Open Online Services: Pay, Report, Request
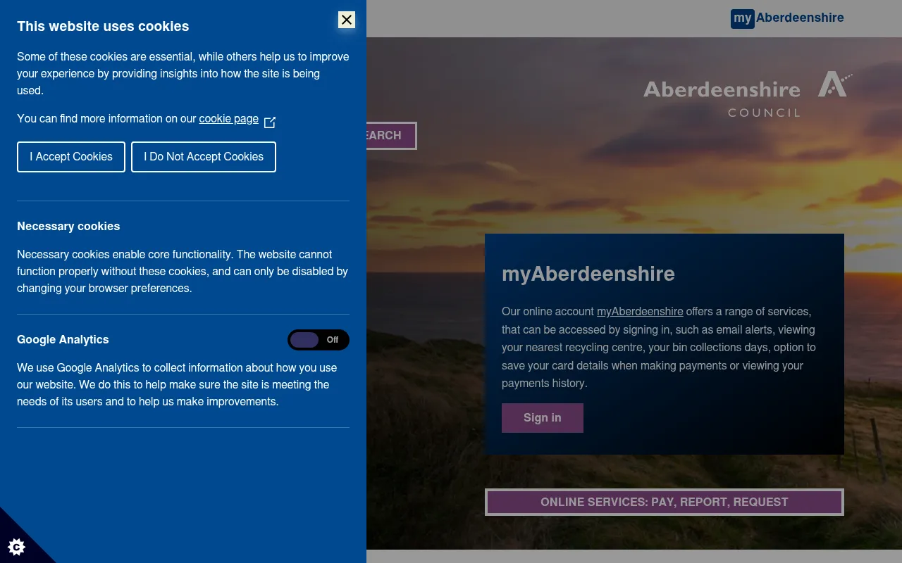 tap(665, 502)
